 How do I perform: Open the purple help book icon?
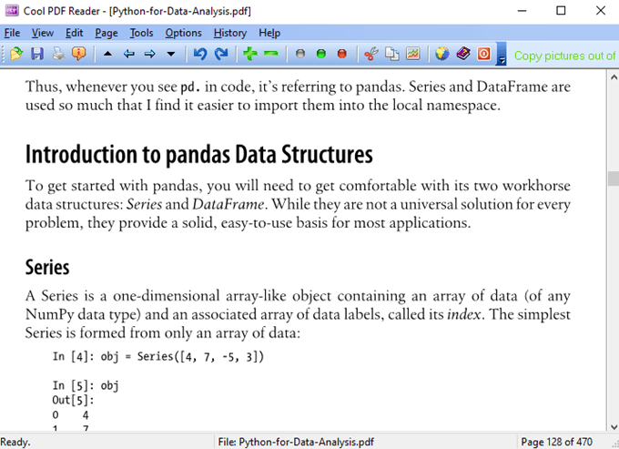pyautogui.click(x=463, y=54)
